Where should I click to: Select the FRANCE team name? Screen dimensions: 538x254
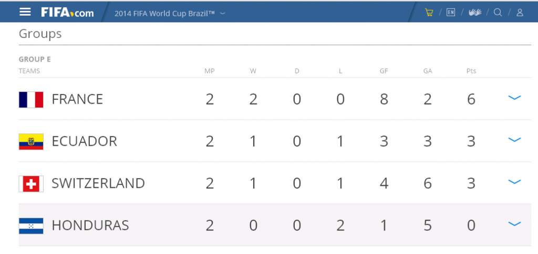(x=77, y=99)
